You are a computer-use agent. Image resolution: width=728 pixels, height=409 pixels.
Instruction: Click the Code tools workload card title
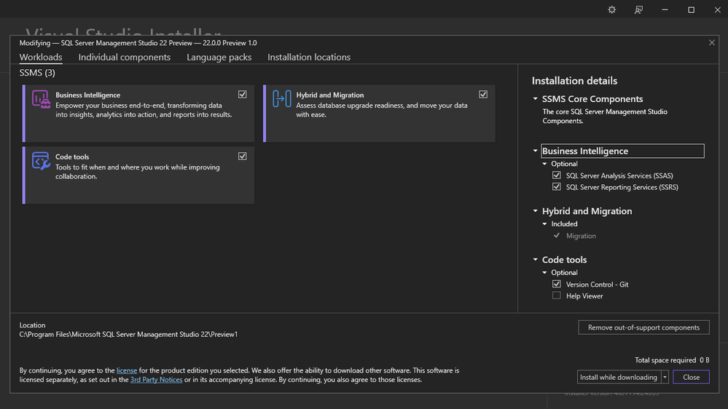pos(72,156)
